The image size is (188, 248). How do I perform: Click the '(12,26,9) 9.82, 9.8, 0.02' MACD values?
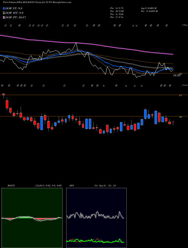pos(48,186)
